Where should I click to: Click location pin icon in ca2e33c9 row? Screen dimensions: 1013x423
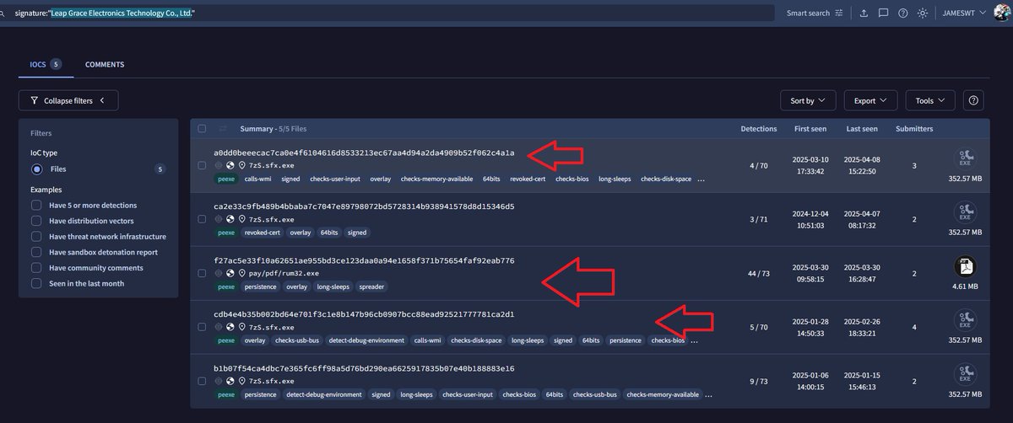(x=241, y=220)
